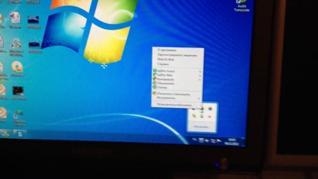Open the Skype button on the taskbar
The height and width of the screenshot is (179, 318).
(20, 134)
